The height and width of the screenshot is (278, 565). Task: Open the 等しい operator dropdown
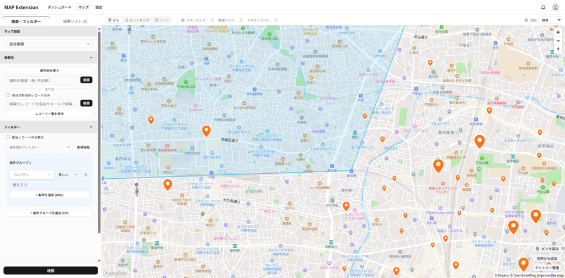pyautogui.click(x=68, y=175)
